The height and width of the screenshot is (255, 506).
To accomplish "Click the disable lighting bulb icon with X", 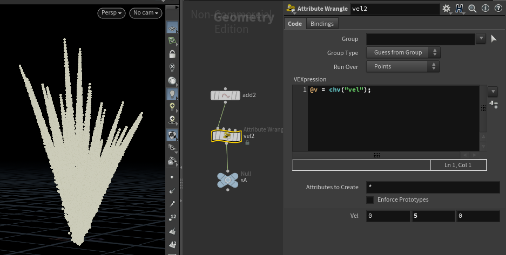I will [172, 67].
